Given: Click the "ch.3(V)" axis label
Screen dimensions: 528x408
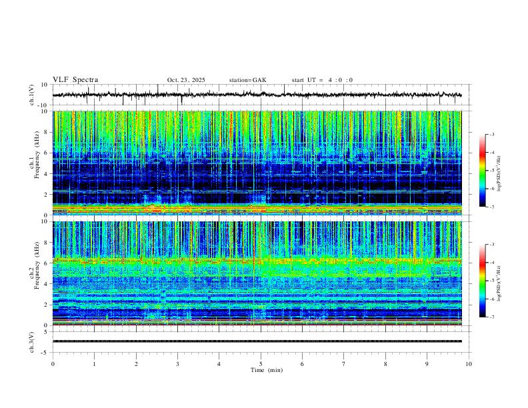Looking at the screenshot, I should pos(32,343).
